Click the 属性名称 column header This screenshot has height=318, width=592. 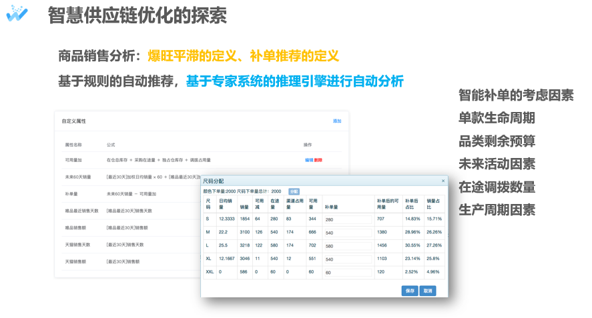73,145
